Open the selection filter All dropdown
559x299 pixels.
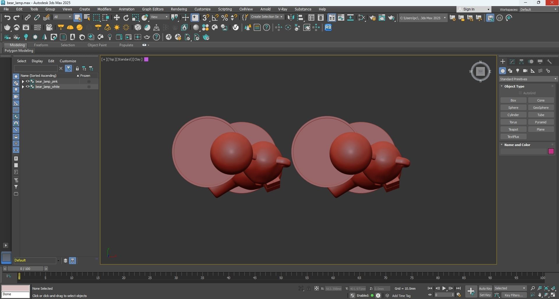point(63,17)
